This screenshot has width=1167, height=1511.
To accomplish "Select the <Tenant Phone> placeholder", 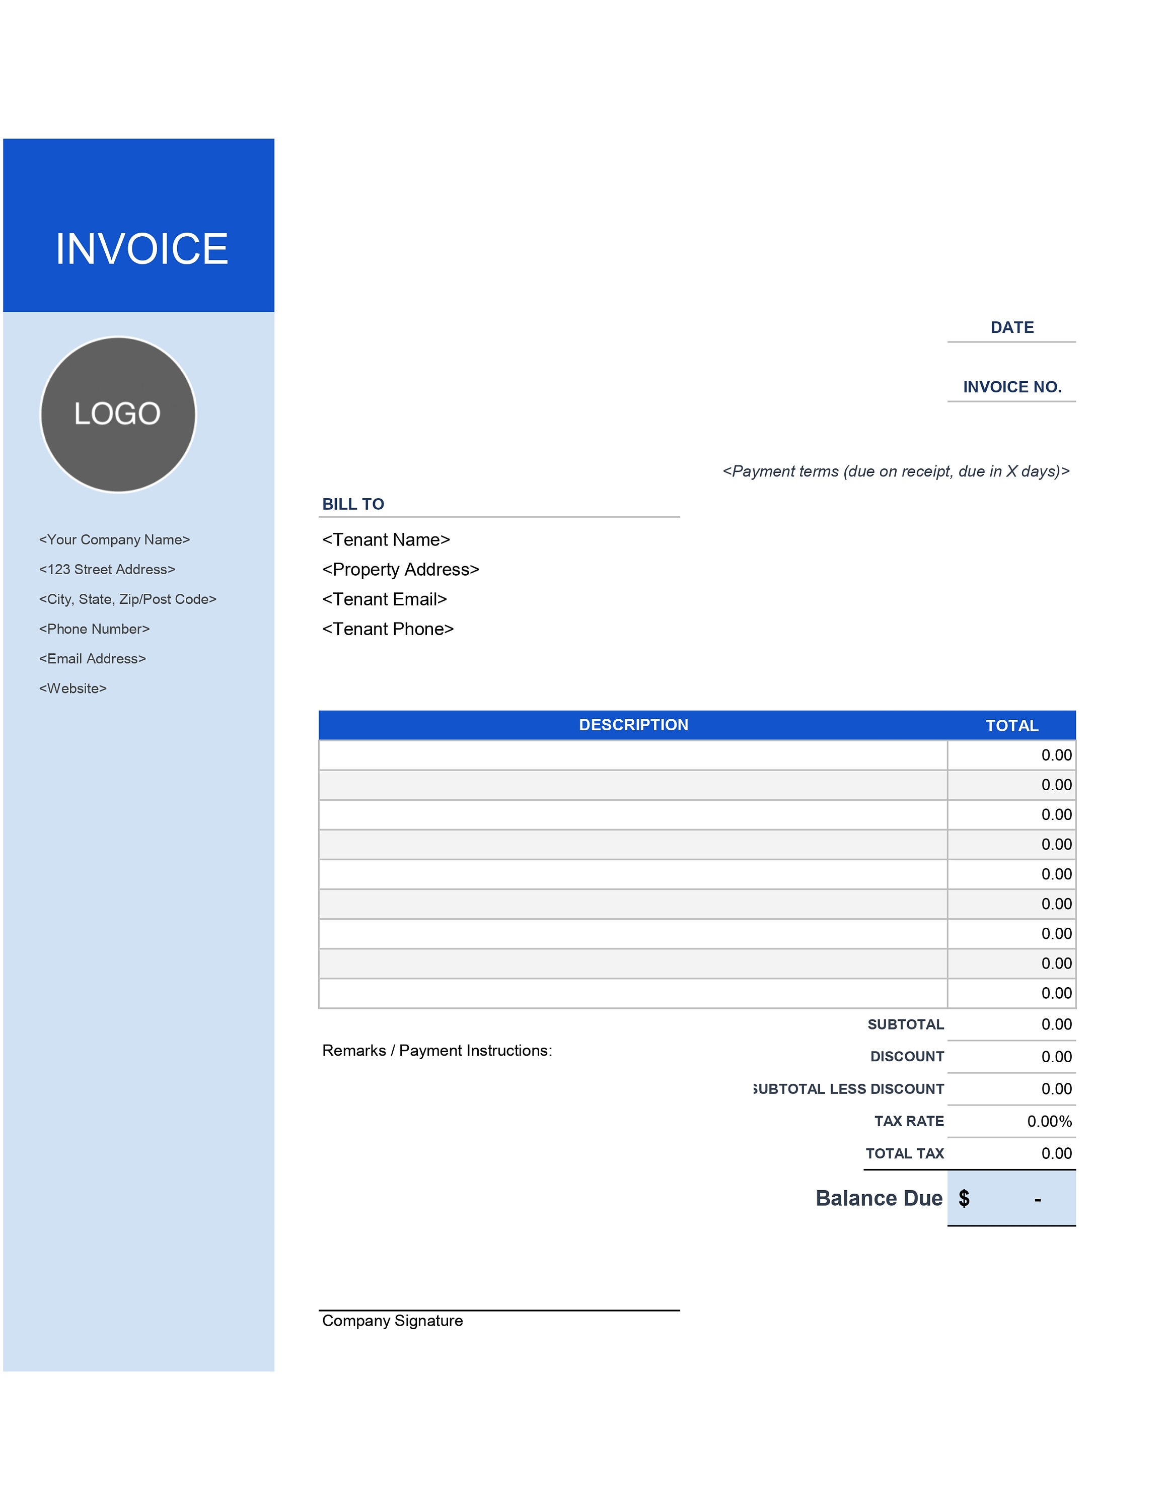I will (388, 629).
